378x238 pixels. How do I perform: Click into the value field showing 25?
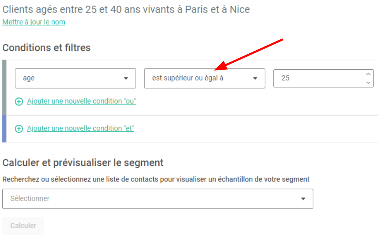[318, 78]
